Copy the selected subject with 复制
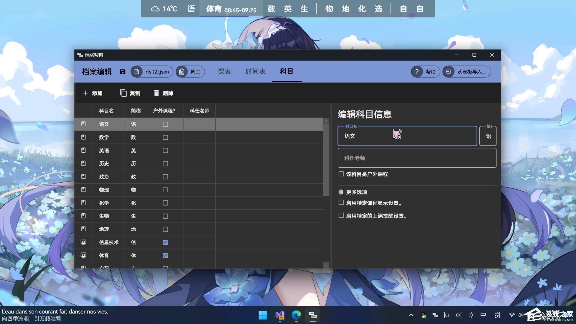This screenshot has width=576, height=324. (x=130, y=93)
